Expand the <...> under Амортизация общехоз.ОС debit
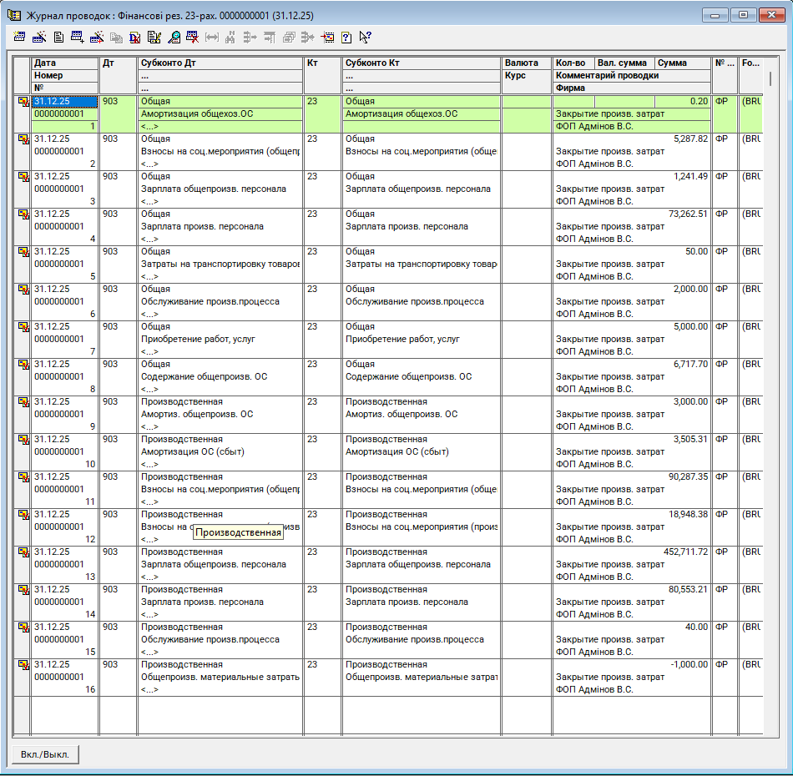This screenshot has width=793, height=776. pos(149,126)
